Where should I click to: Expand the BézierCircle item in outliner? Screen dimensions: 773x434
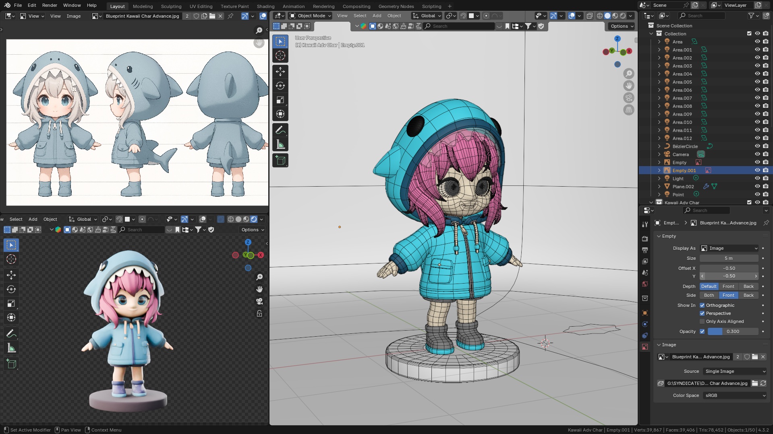(x=659, y=146)
